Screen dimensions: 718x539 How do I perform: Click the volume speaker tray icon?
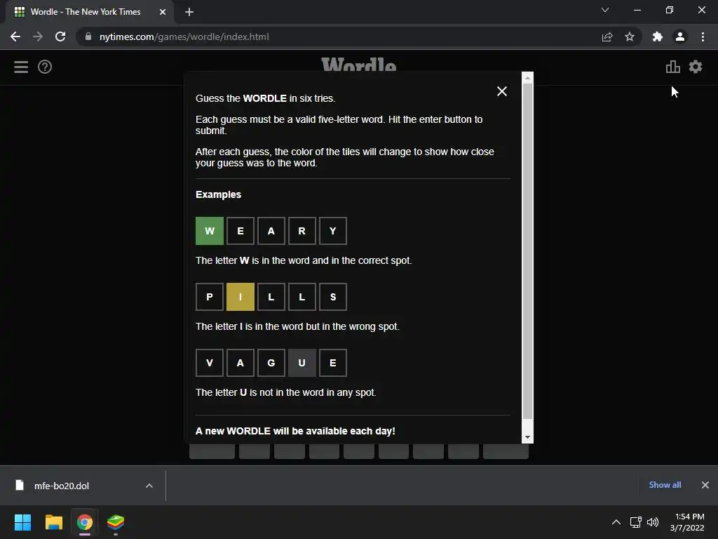coord(653,522)
